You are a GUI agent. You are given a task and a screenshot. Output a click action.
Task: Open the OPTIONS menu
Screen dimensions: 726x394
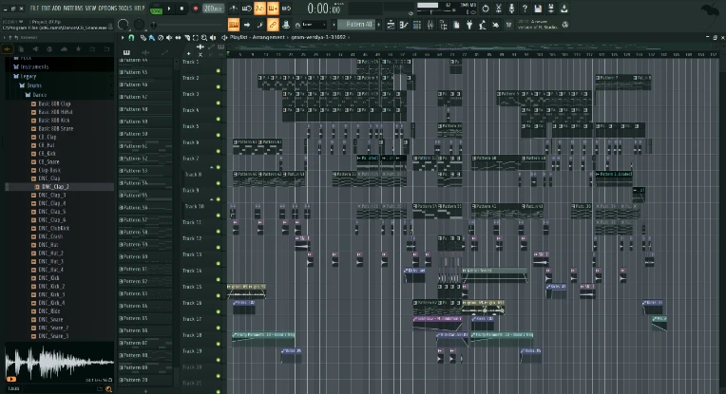point(107,7)
